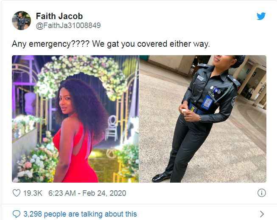Screen dimensions: 277x220
Task: Like the tweet via heart icon
Action: [17, 193]
